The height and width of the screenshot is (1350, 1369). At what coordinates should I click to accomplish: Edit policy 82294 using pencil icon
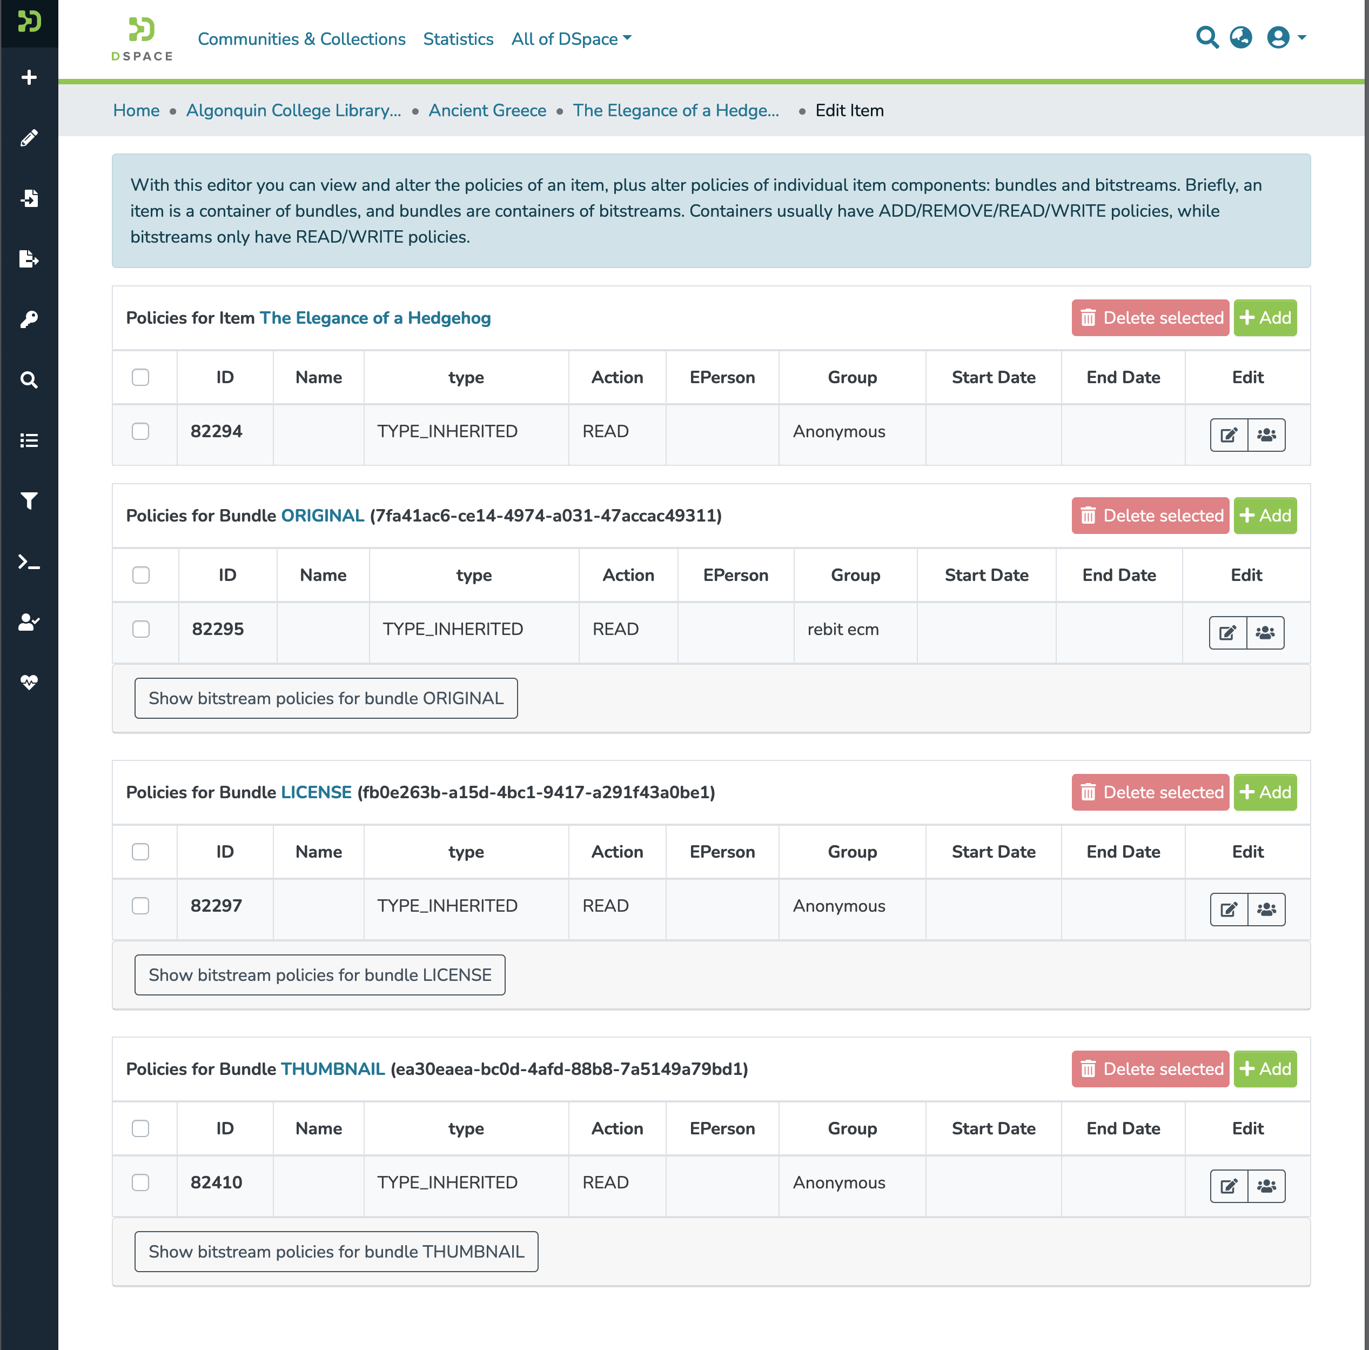pos(1229,435)
